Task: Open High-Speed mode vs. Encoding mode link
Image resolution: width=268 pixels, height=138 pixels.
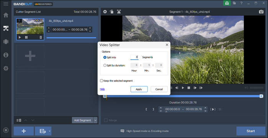Action: (147, 131)
